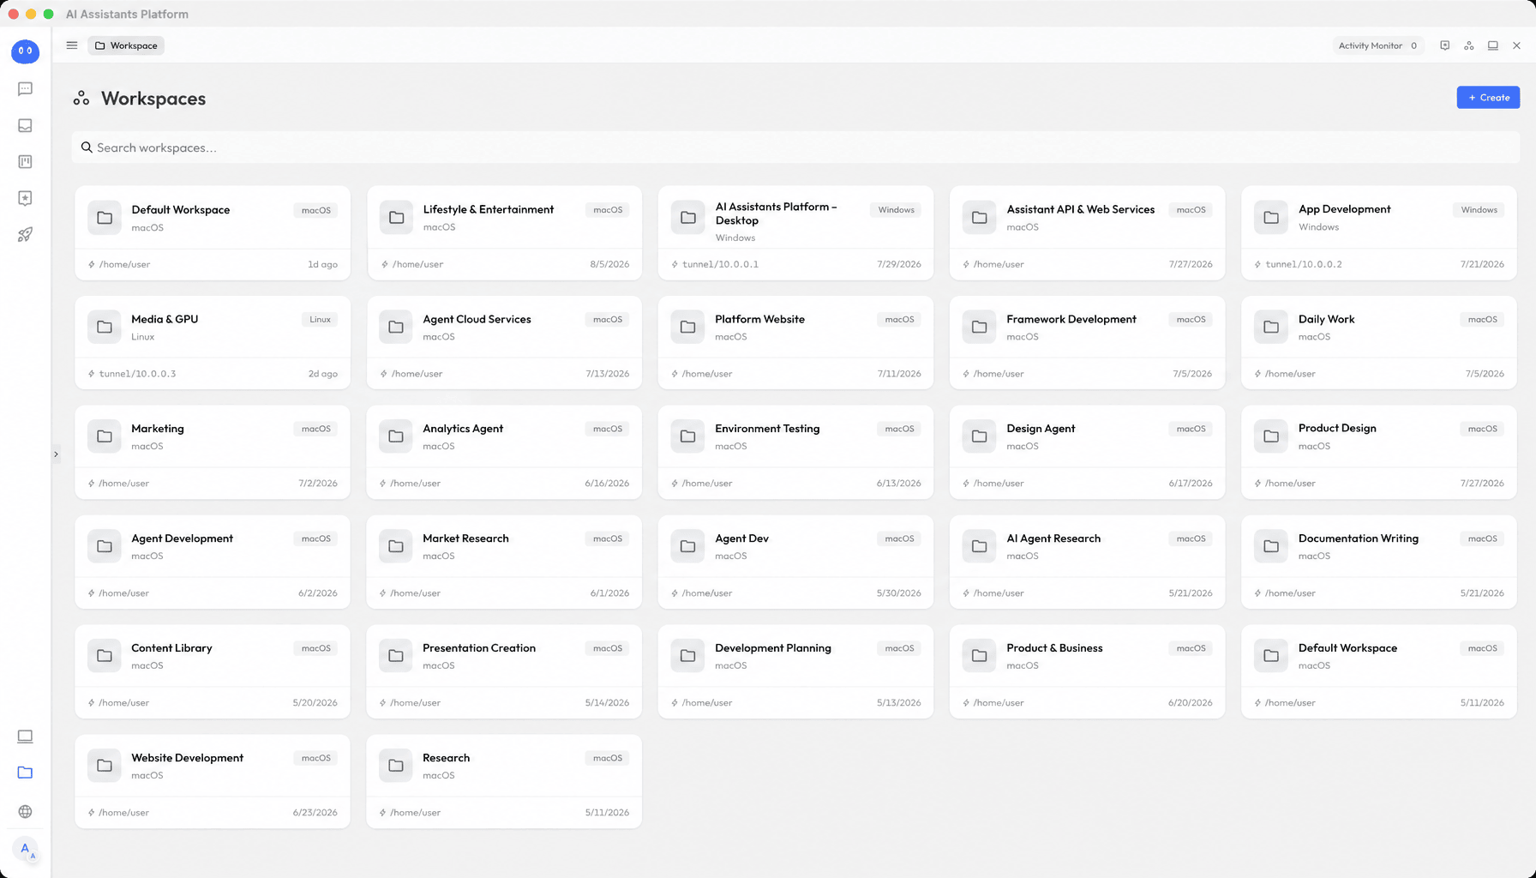This screenshot has width=1536, height=878.
Task: Select the blue folder workspaces sidebar icon
Action: click(25, 773)
